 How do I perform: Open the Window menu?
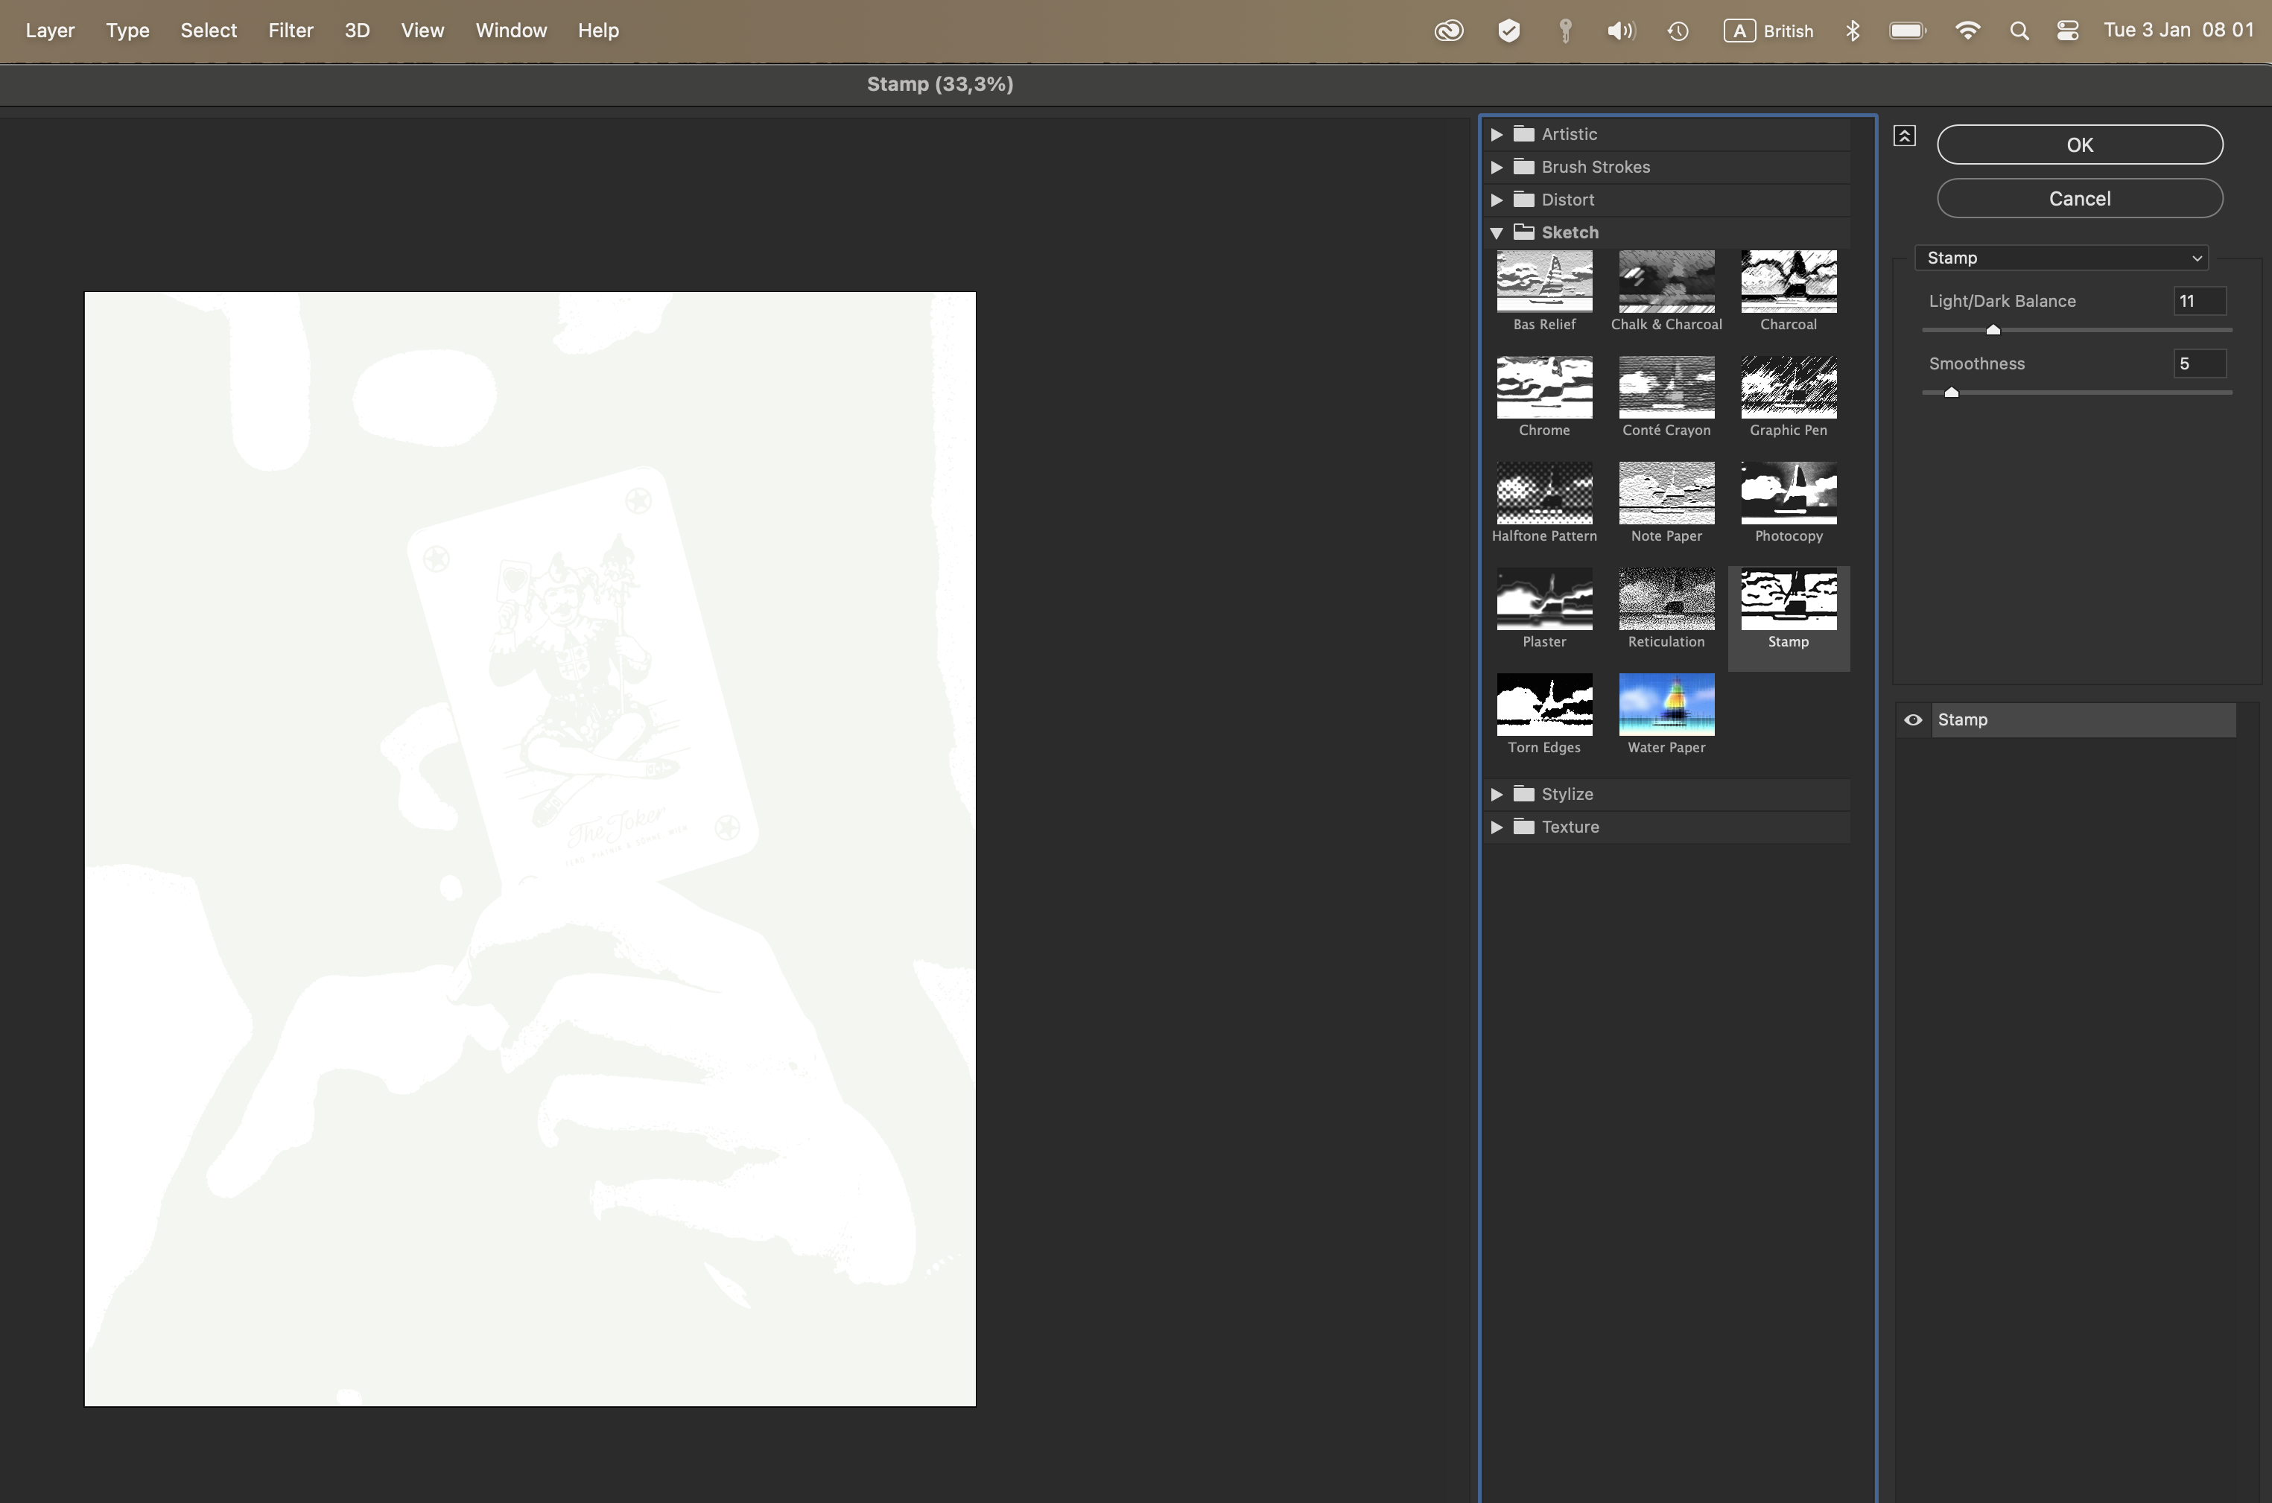pyautogui.click(x=510, y=30)
